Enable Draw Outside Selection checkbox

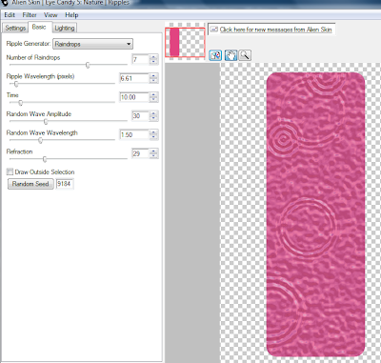coord(10,171)
